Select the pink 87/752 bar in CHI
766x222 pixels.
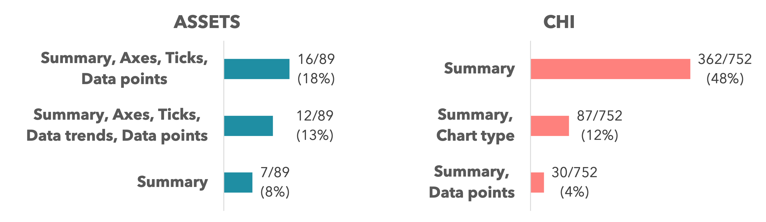pos(550,126)
